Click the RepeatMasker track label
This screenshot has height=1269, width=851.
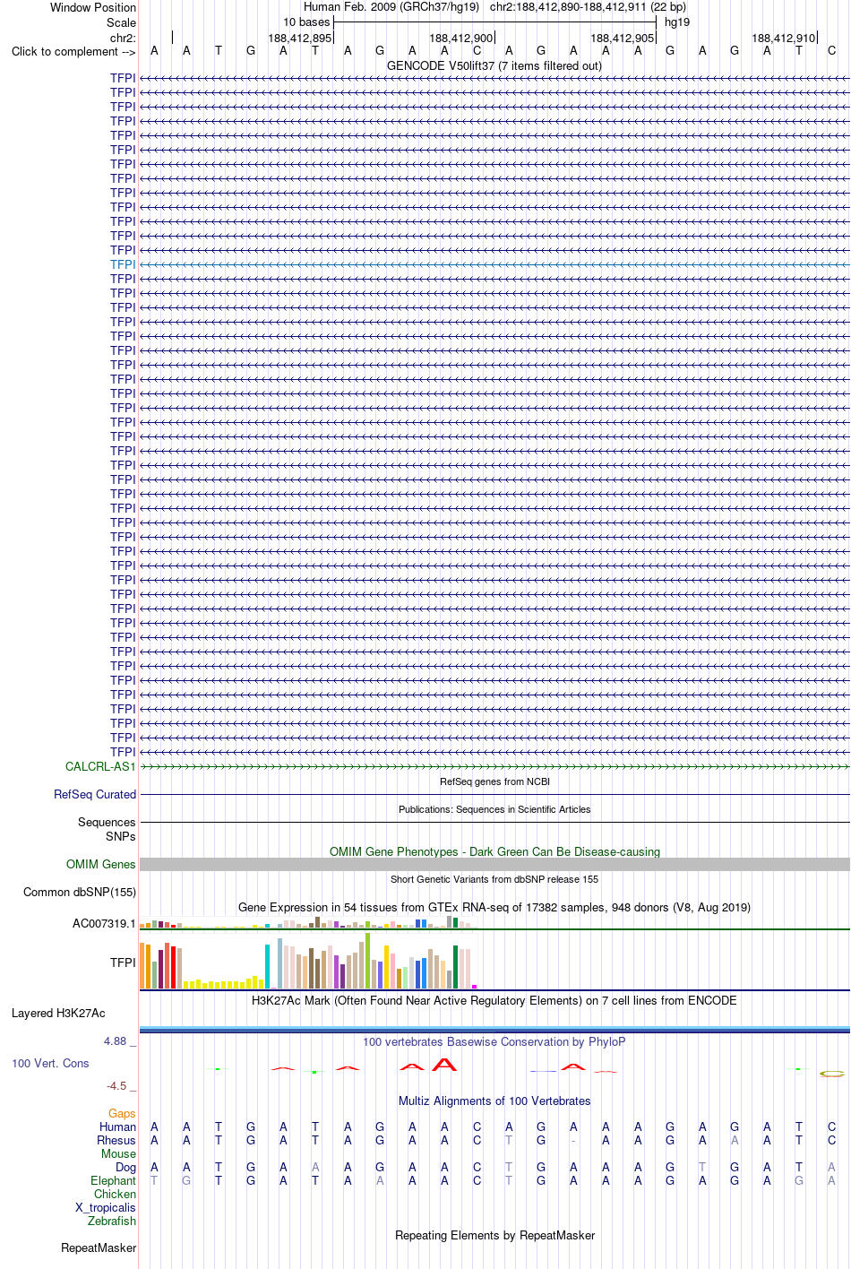click(99, 1247)
